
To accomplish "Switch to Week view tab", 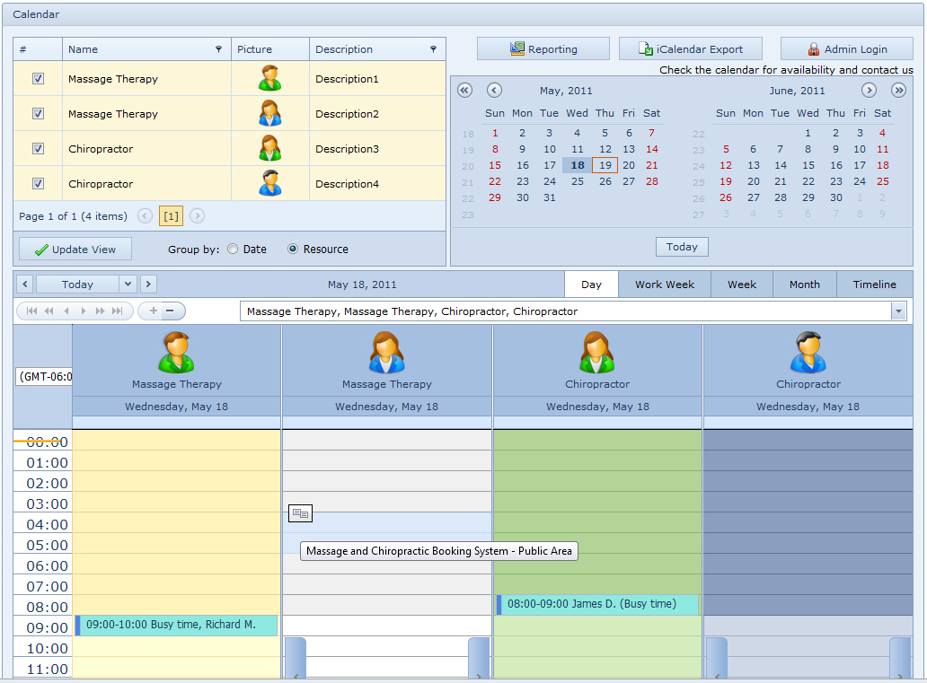I will pos(742,285).
